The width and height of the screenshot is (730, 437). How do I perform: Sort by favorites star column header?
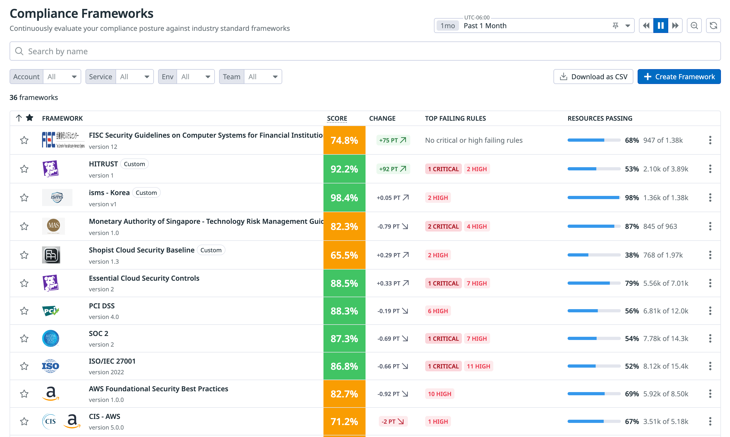[30, 118]
